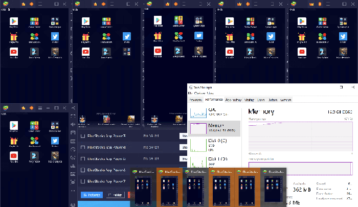This screenshot has height=207, width=358.
Task: Click the Folder button in instance manager
Action: [116, 195]
